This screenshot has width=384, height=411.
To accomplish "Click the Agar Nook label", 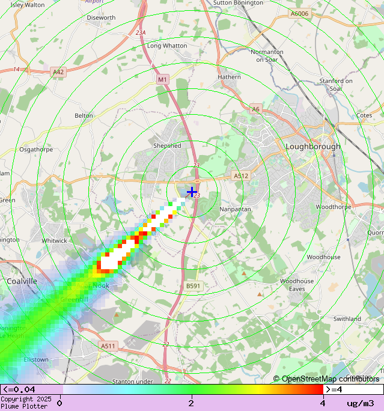I will tap(93, 285).
